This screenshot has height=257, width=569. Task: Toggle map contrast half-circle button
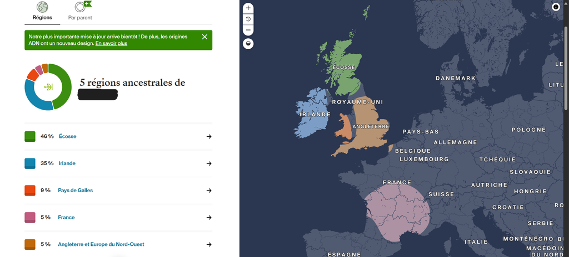[x=248, y=44]
